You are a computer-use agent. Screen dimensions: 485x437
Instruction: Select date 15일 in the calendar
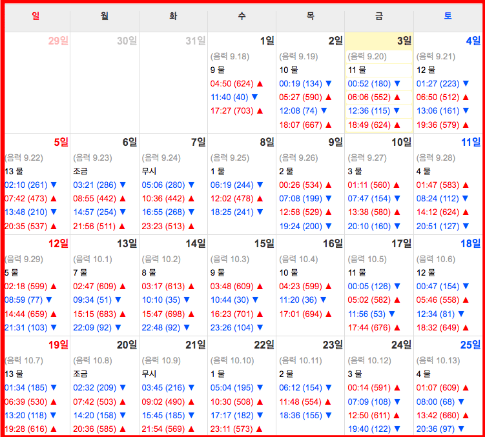[264, 243]
